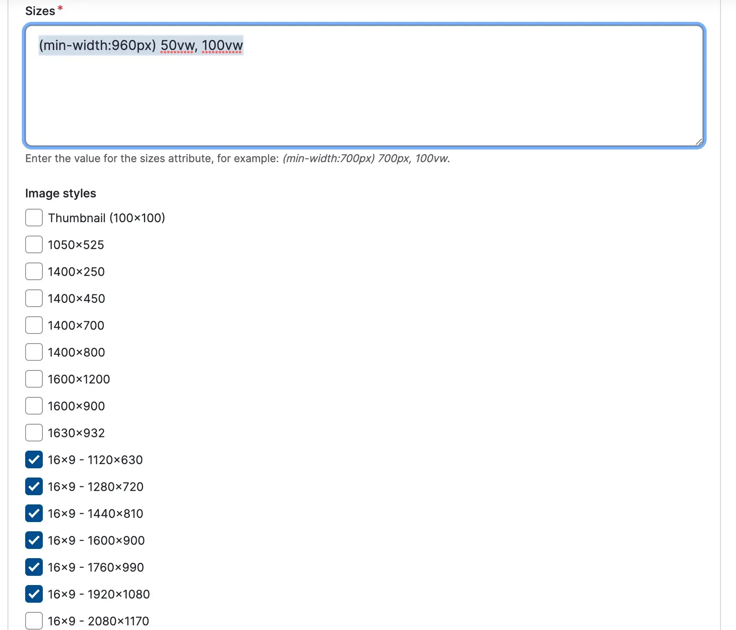Check the 1050×525 image style
This screenshot has width=736, height=630.
(x=34, y=244)
